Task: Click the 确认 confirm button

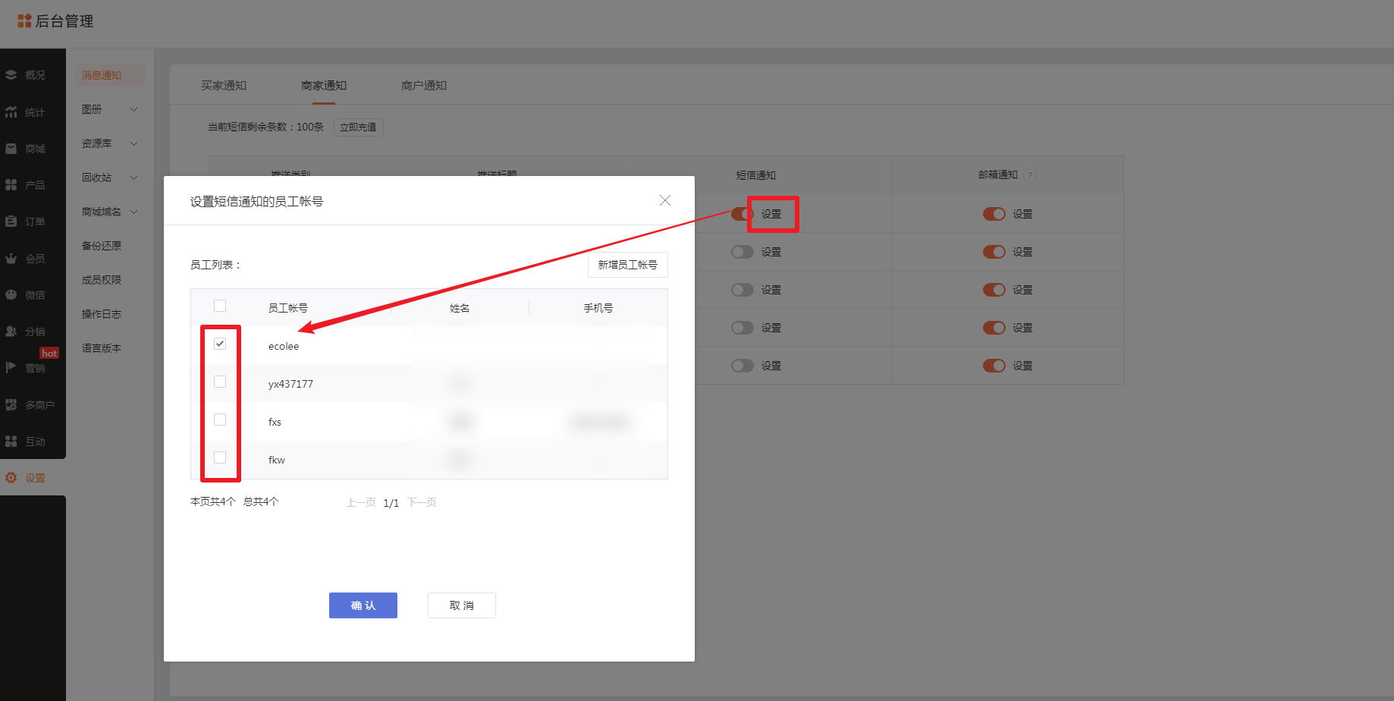Action: pos(363,605)
